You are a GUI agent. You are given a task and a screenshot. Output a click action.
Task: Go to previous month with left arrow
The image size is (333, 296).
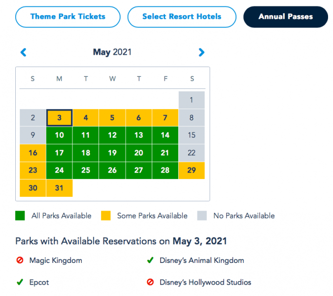pyautogui.click(x=23, y=52)
